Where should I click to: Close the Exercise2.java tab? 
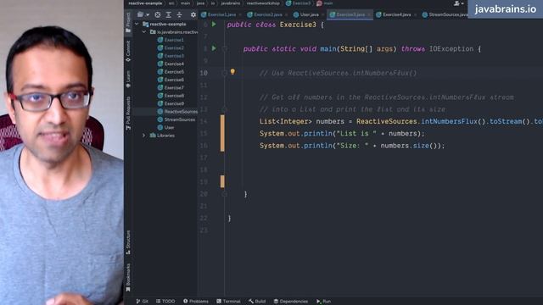287,14
